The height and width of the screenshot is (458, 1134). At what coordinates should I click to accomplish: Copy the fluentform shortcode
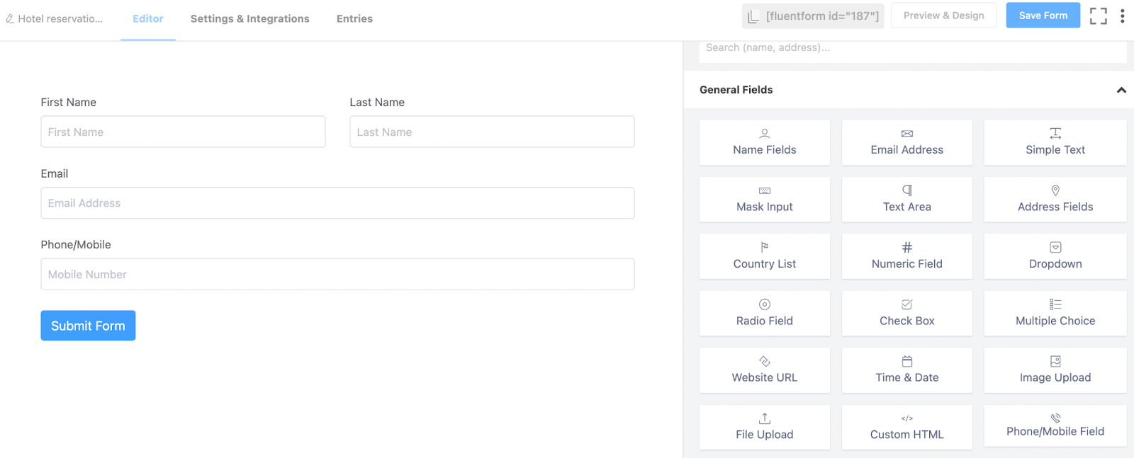813,16
